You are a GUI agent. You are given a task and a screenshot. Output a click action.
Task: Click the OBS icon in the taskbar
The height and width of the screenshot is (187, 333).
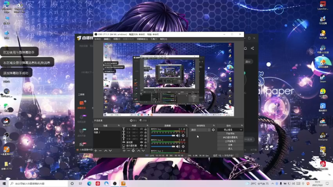pyautogui.click(x=115, y=183)
